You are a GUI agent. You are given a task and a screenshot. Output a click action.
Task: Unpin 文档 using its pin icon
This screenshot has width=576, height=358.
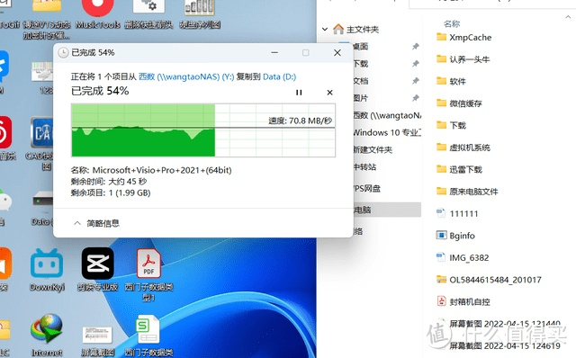pyautogui.click(x=416, y=81)
